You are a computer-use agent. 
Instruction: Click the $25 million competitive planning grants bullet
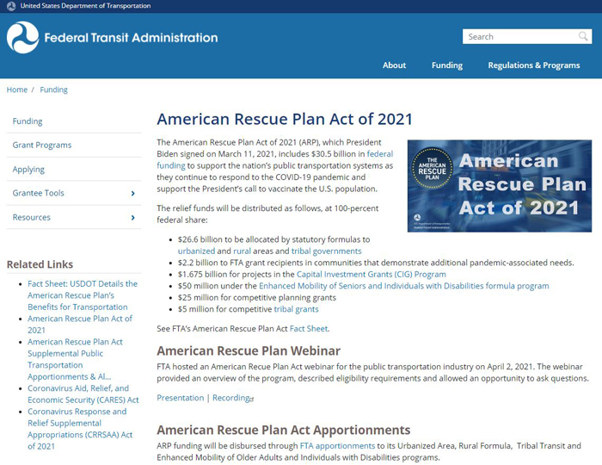click(257, 297)
